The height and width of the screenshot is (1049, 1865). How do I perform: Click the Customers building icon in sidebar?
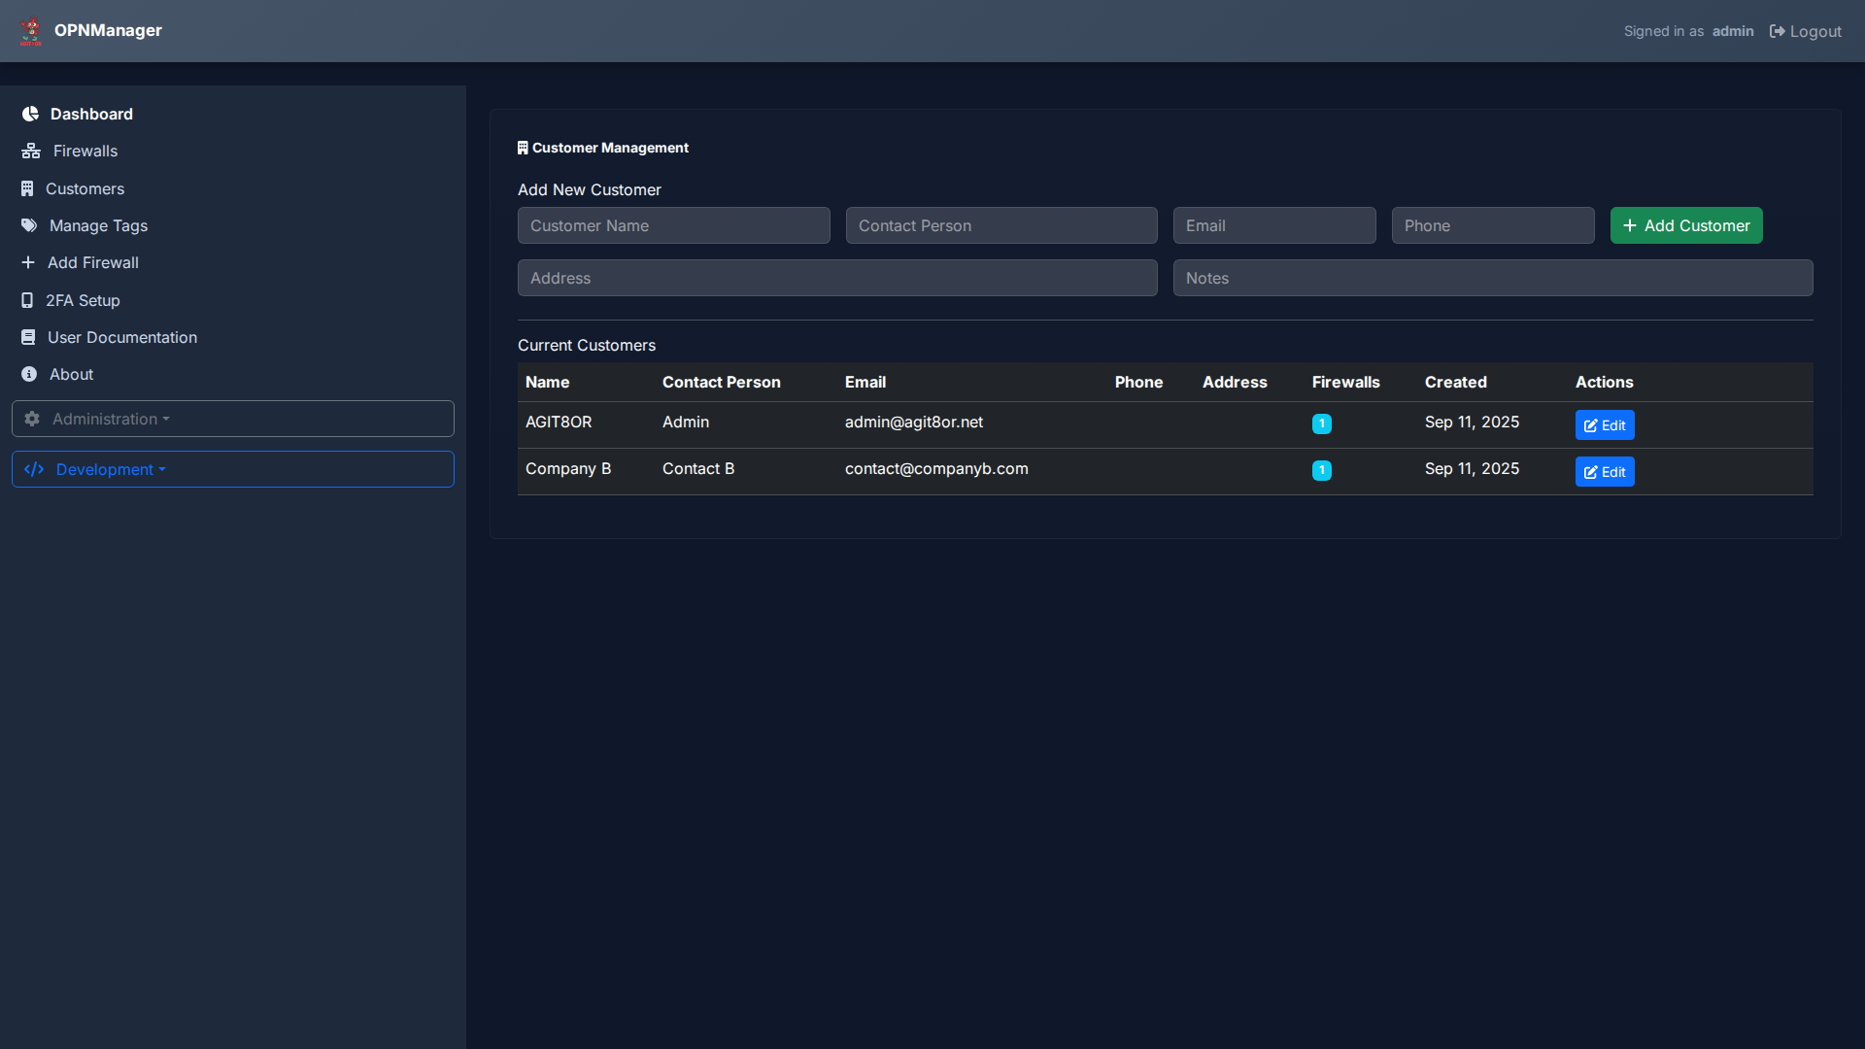[27, 188]
